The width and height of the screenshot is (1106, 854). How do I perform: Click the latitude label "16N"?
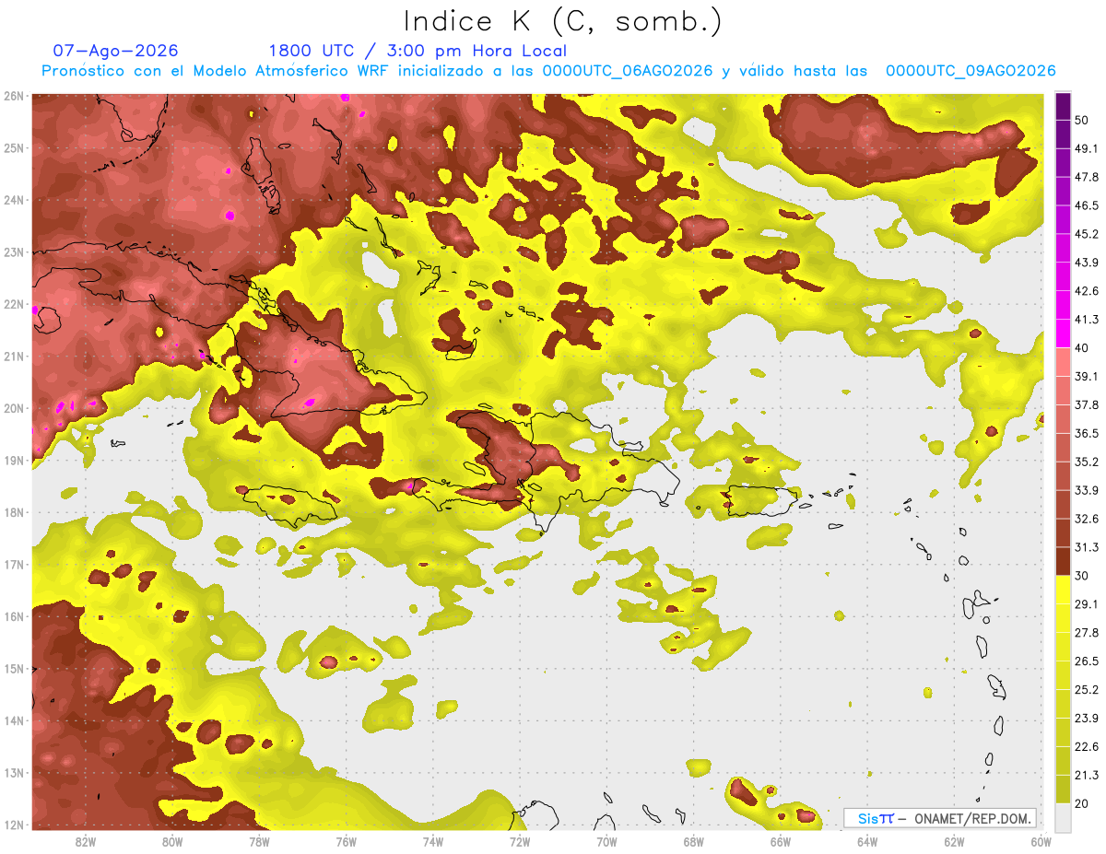(x=14, y=616)
